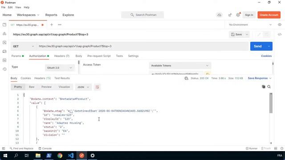The image size is (285, 160).
Task: Open the request Settings tab
Action: pyautogui.click(x=133, y=56)
